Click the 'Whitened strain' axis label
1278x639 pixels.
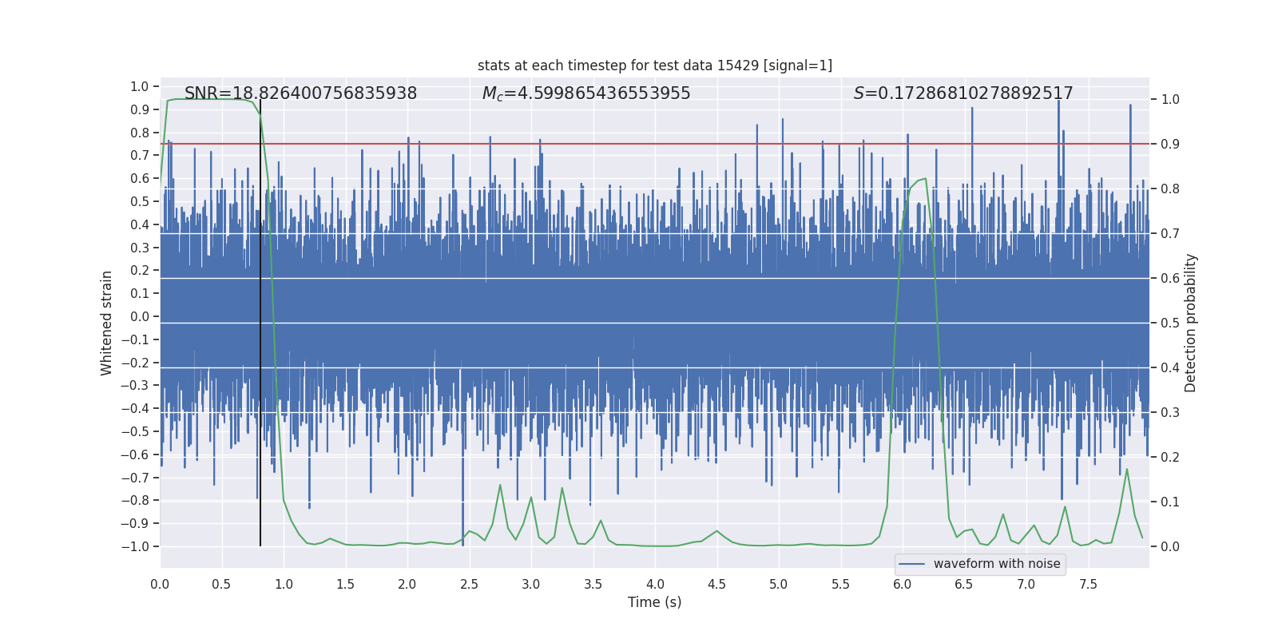[106, 323]
